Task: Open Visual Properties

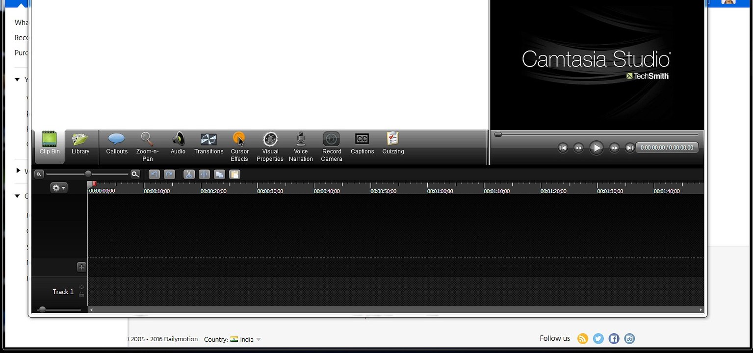Action: coord(270,147)
